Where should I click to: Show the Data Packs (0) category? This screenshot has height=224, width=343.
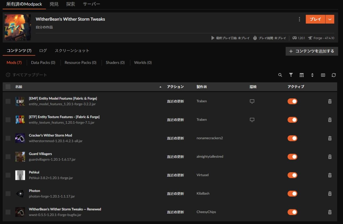point(43,62)
